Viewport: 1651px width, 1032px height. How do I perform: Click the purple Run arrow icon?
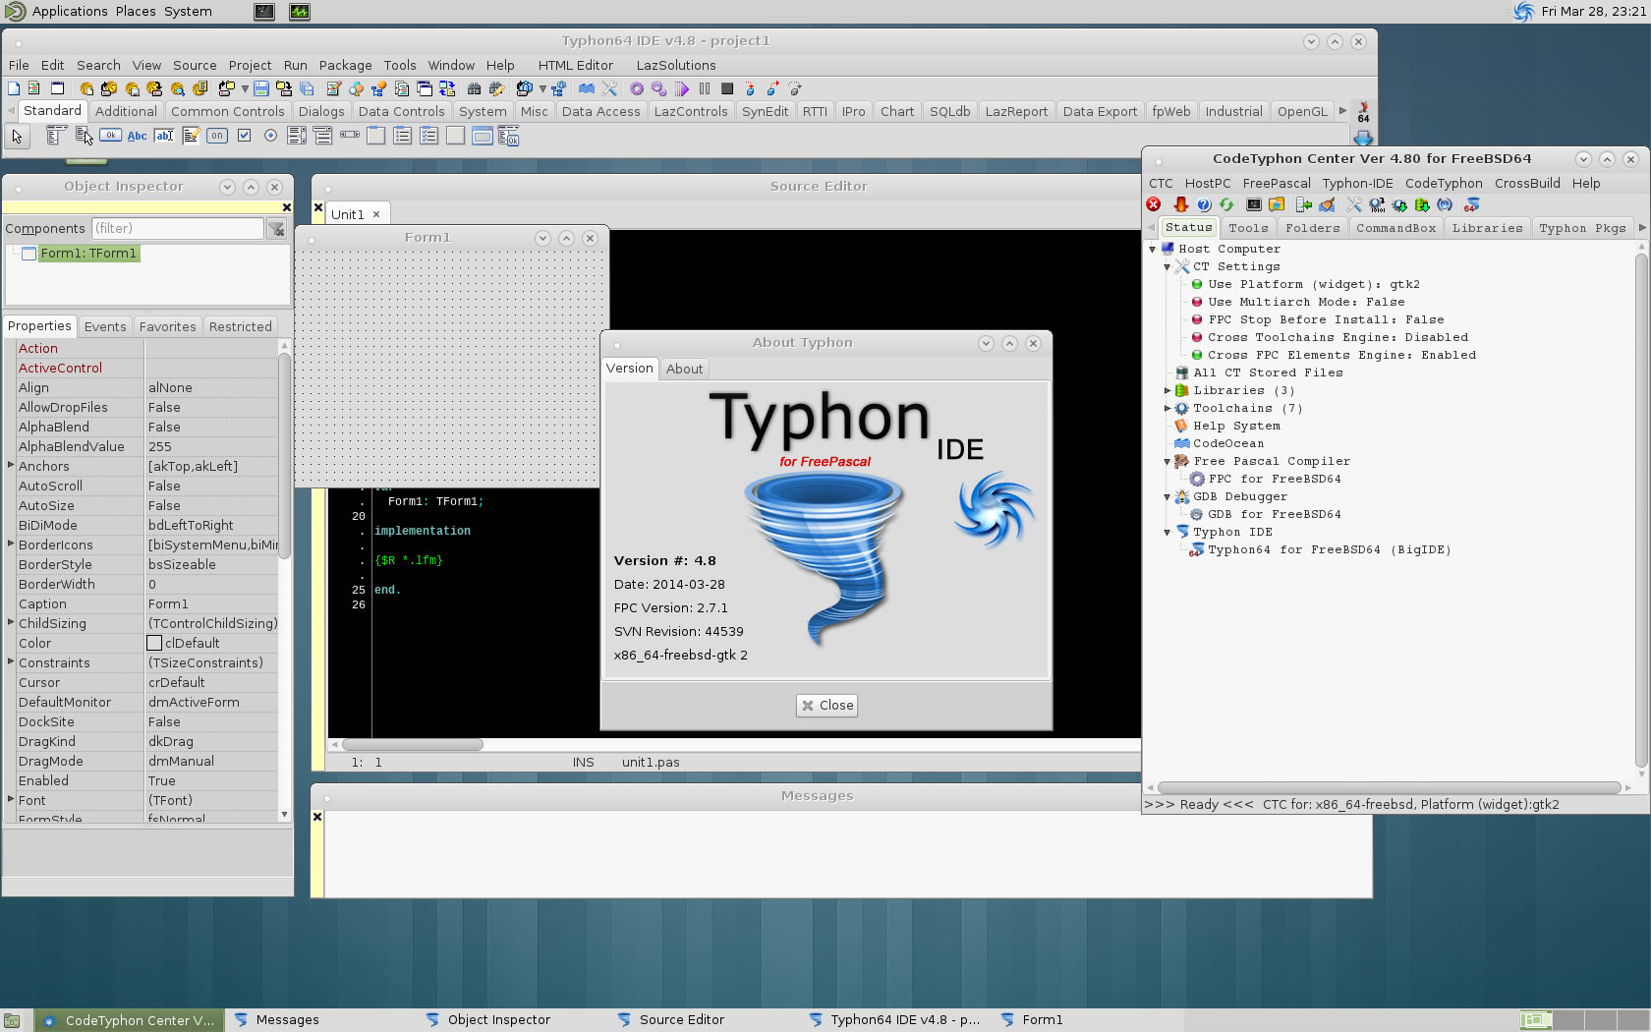tap(682, 88)
